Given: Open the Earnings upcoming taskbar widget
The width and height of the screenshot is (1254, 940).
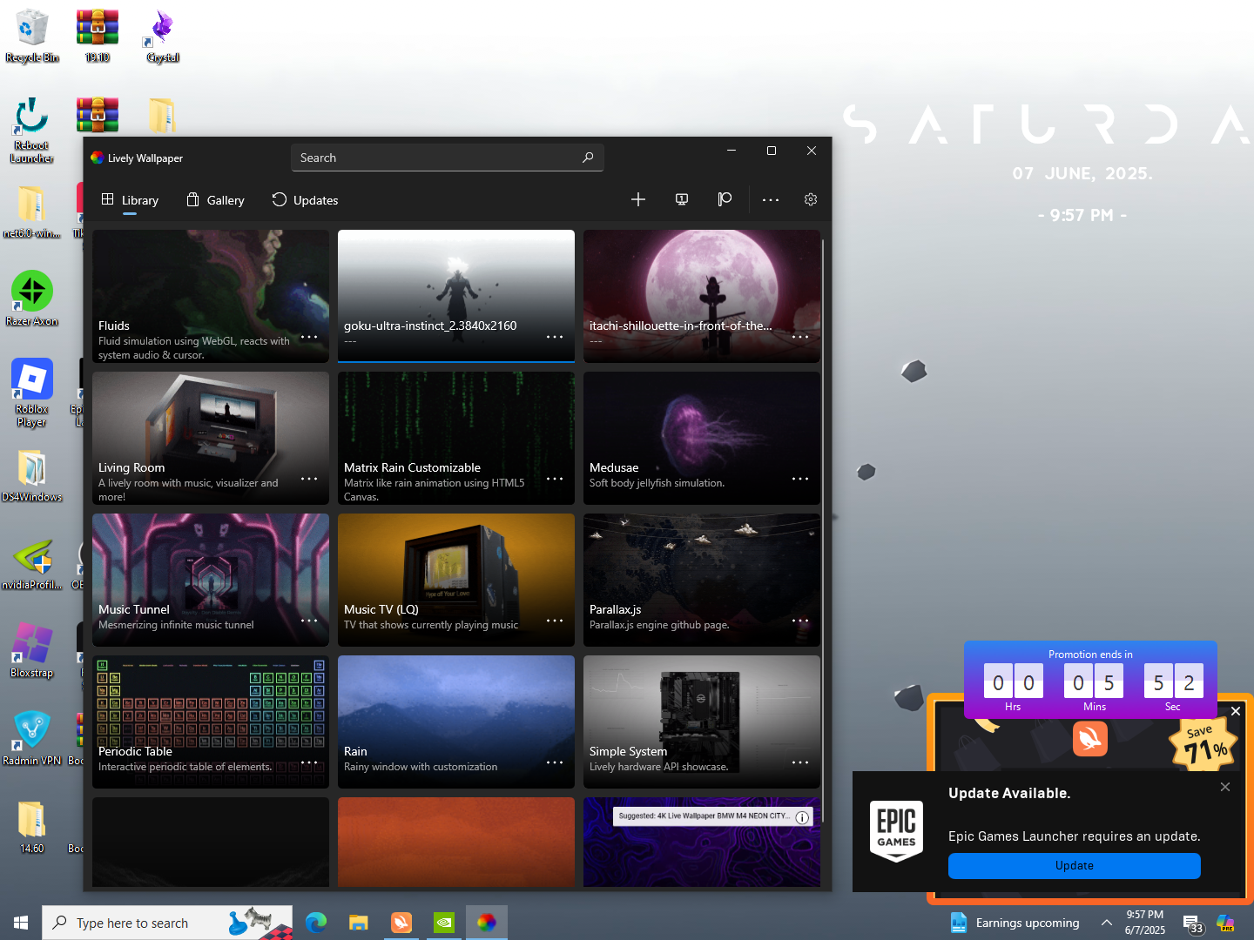Looking at the screenshot, I should click(1015, 923).
